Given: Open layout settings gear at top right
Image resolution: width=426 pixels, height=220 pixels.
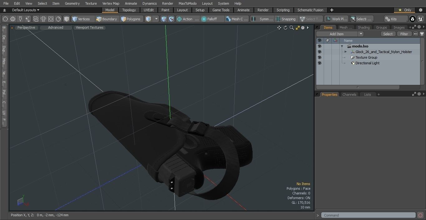Looking at the screenshot, I should click(x=420, y=10).
